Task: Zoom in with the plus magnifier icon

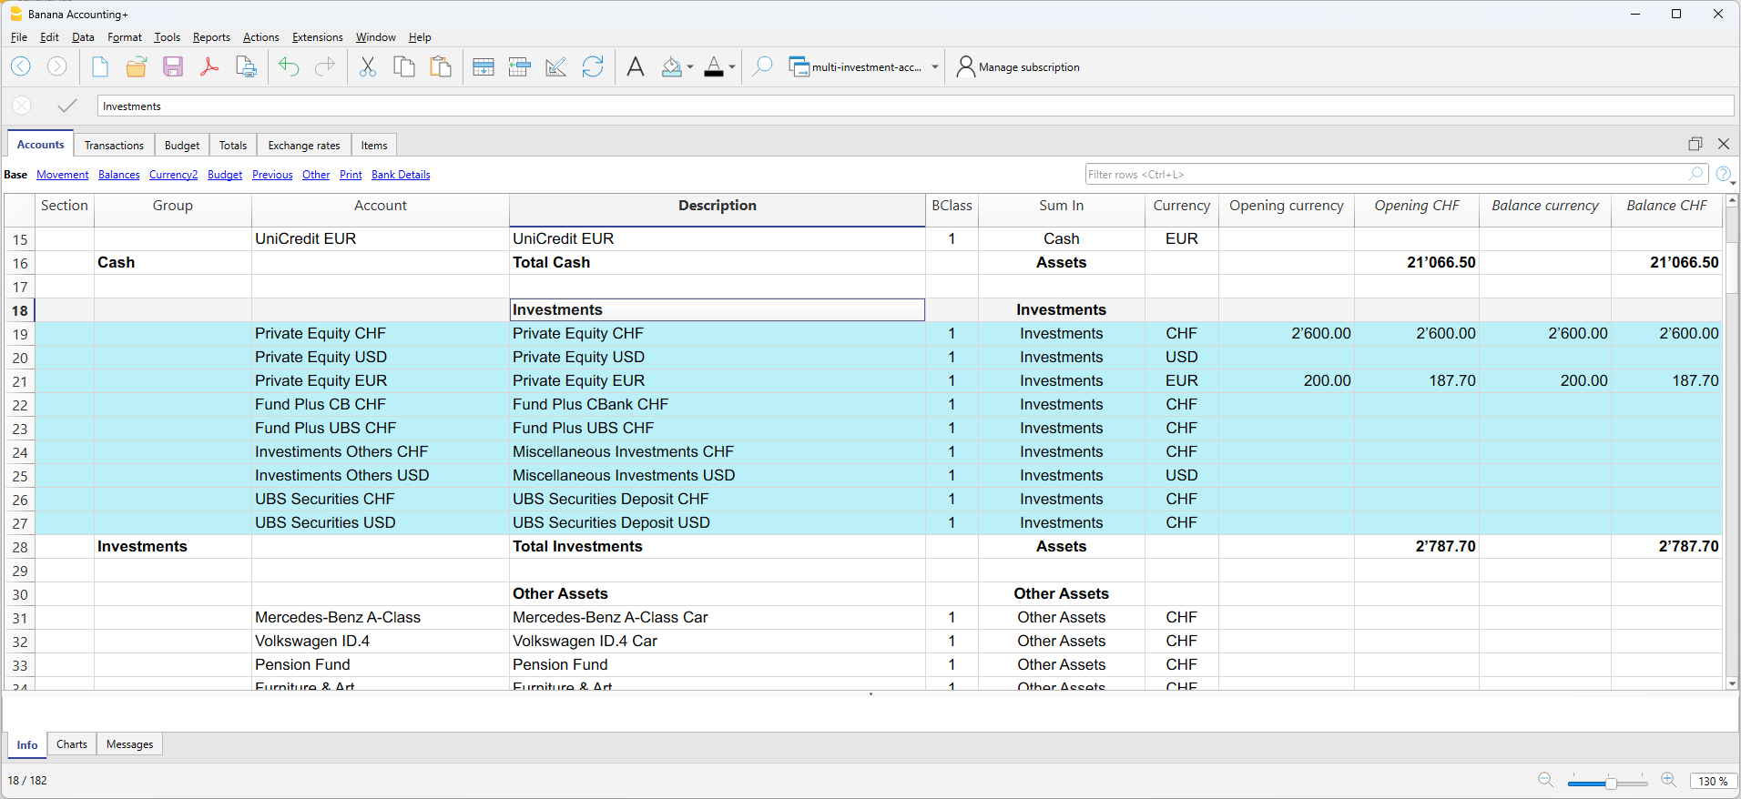Action: click(1669, 780)
